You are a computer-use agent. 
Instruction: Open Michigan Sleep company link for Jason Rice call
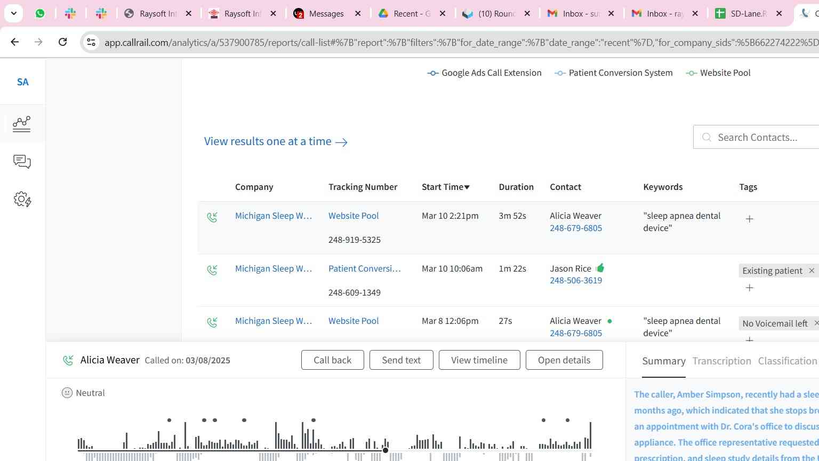point(274,268)
